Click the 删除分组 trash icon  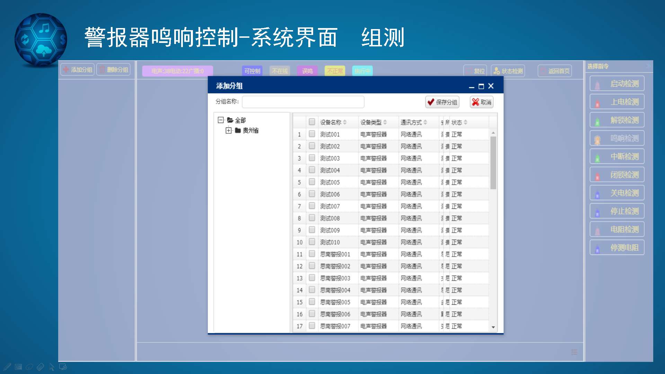102,70
